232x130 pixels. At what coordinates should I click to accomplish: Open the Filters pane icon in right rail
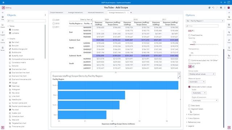click(229, 48)
